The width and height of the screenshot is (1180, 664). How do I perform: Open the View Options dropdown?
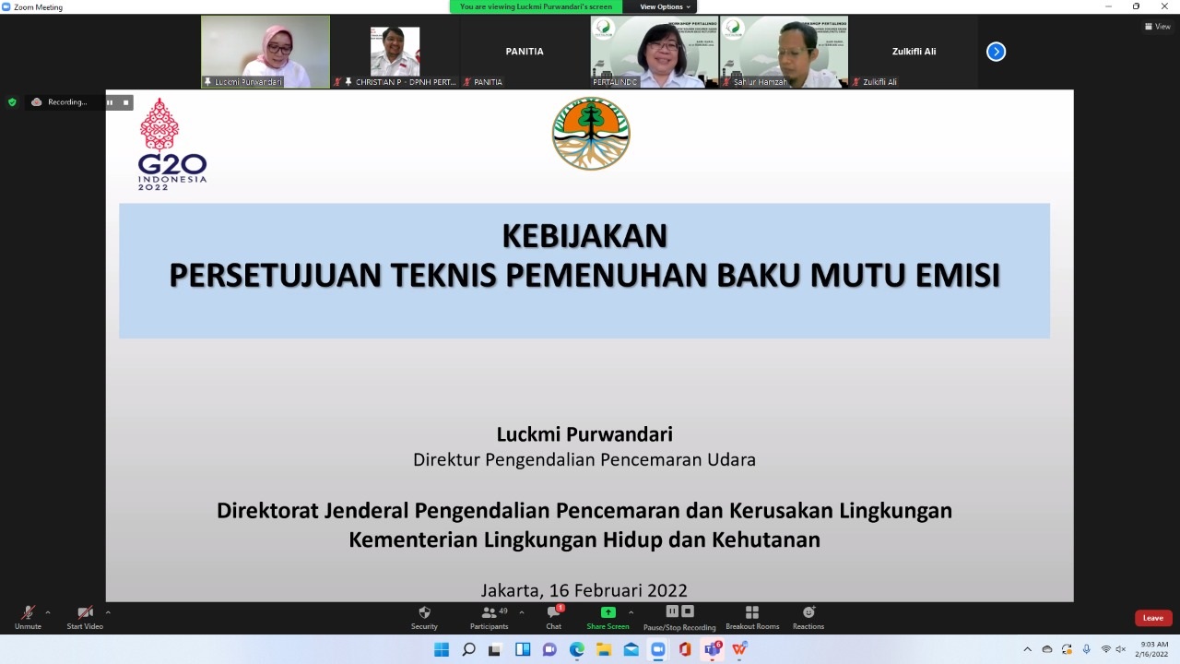[x=665, y=6]
